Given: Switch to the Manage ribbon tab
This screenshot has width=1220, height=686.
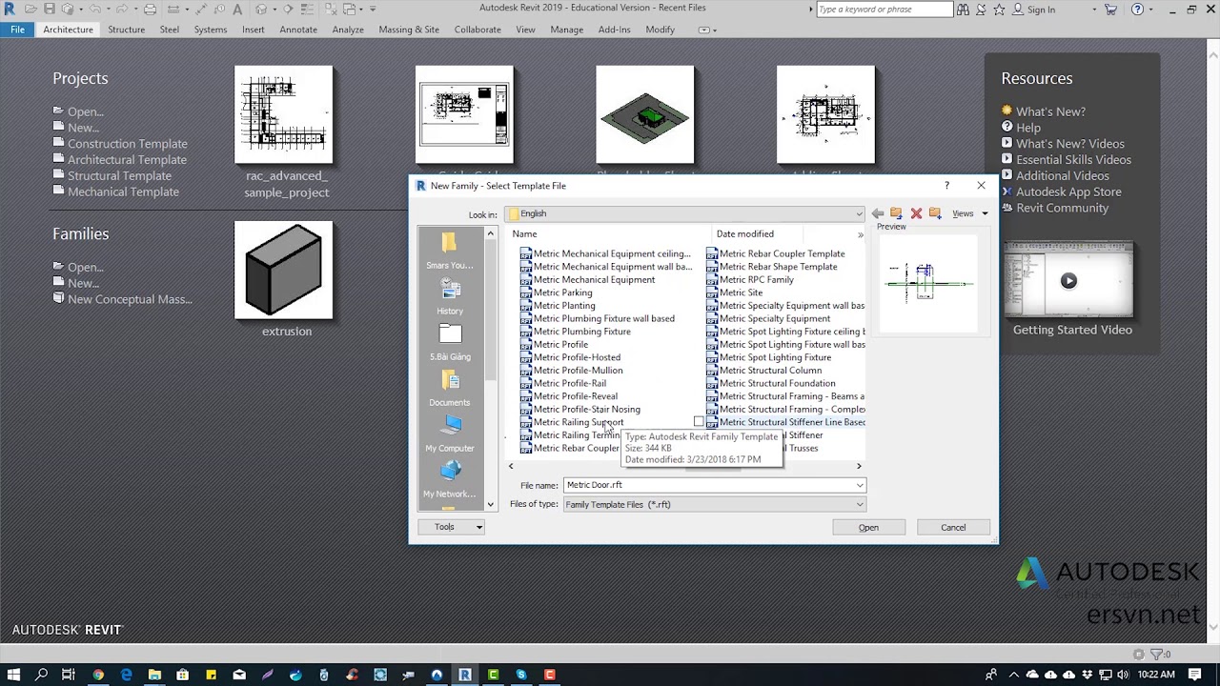Looking at the screenshot, I should coord(566,30).
